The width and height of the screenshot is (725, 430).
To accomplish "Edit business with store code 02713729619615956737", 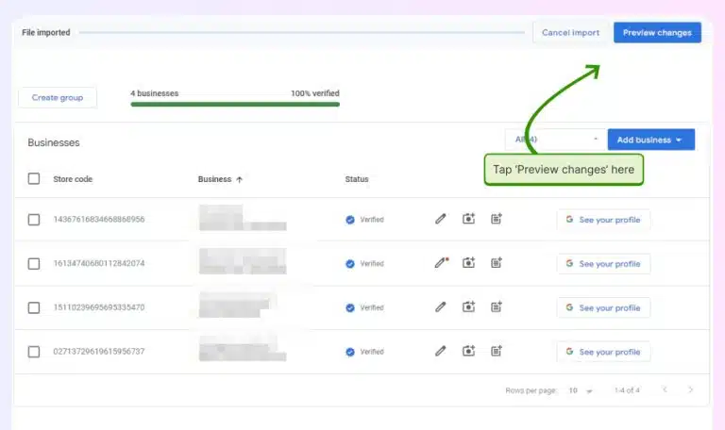I will [440, 351].
